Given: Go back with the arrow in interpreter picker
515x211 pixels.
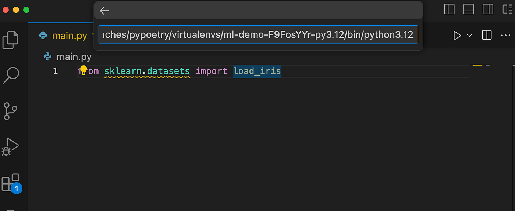Looking at the screenshot, I should tap(104, 11).
